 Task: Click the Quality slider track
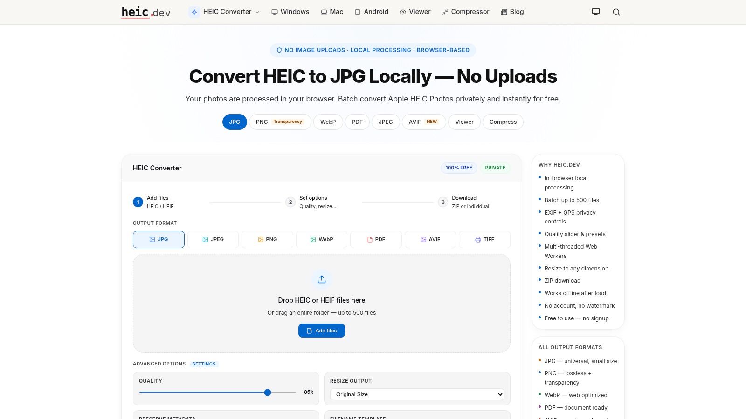tap(218, 392)
